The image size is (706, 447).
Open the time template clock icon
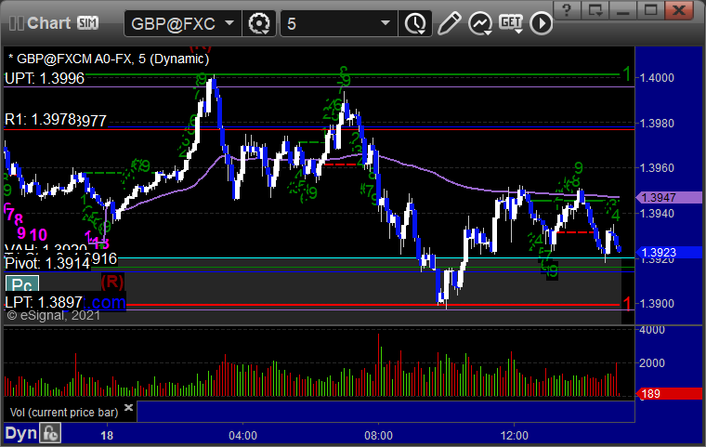415,23
